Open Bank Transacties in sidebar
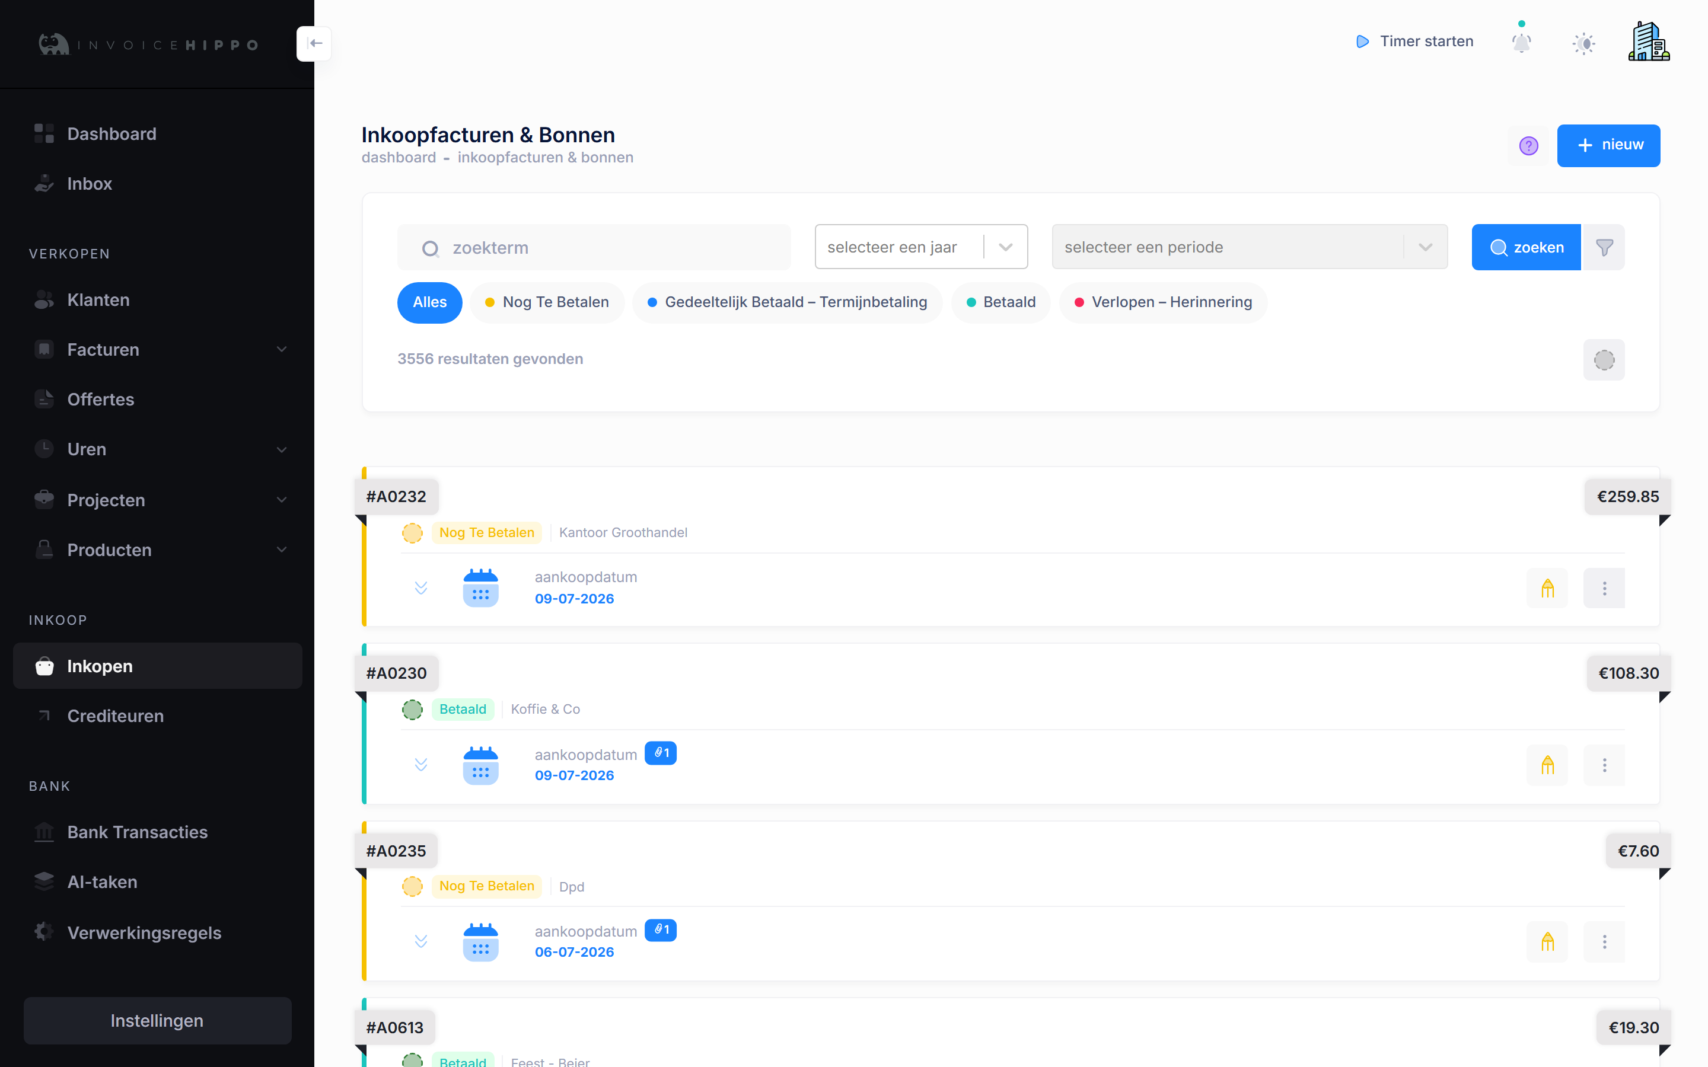Screen dimensions: 1708x1067 coord(158,832)
